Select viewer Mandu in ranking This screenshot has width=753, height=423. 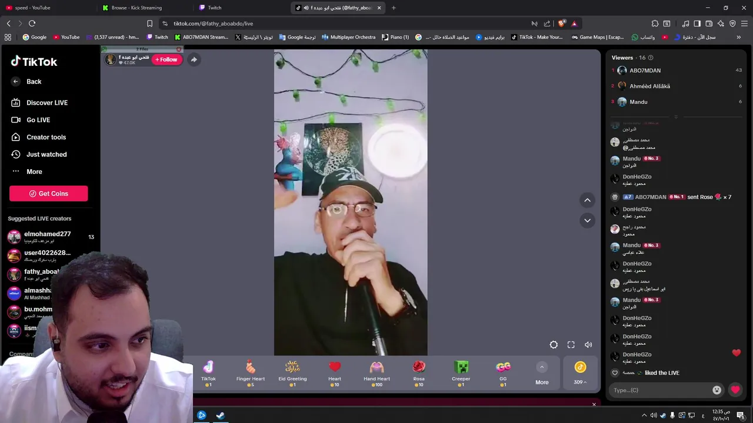pyautogui.click(x=638, y=102)
